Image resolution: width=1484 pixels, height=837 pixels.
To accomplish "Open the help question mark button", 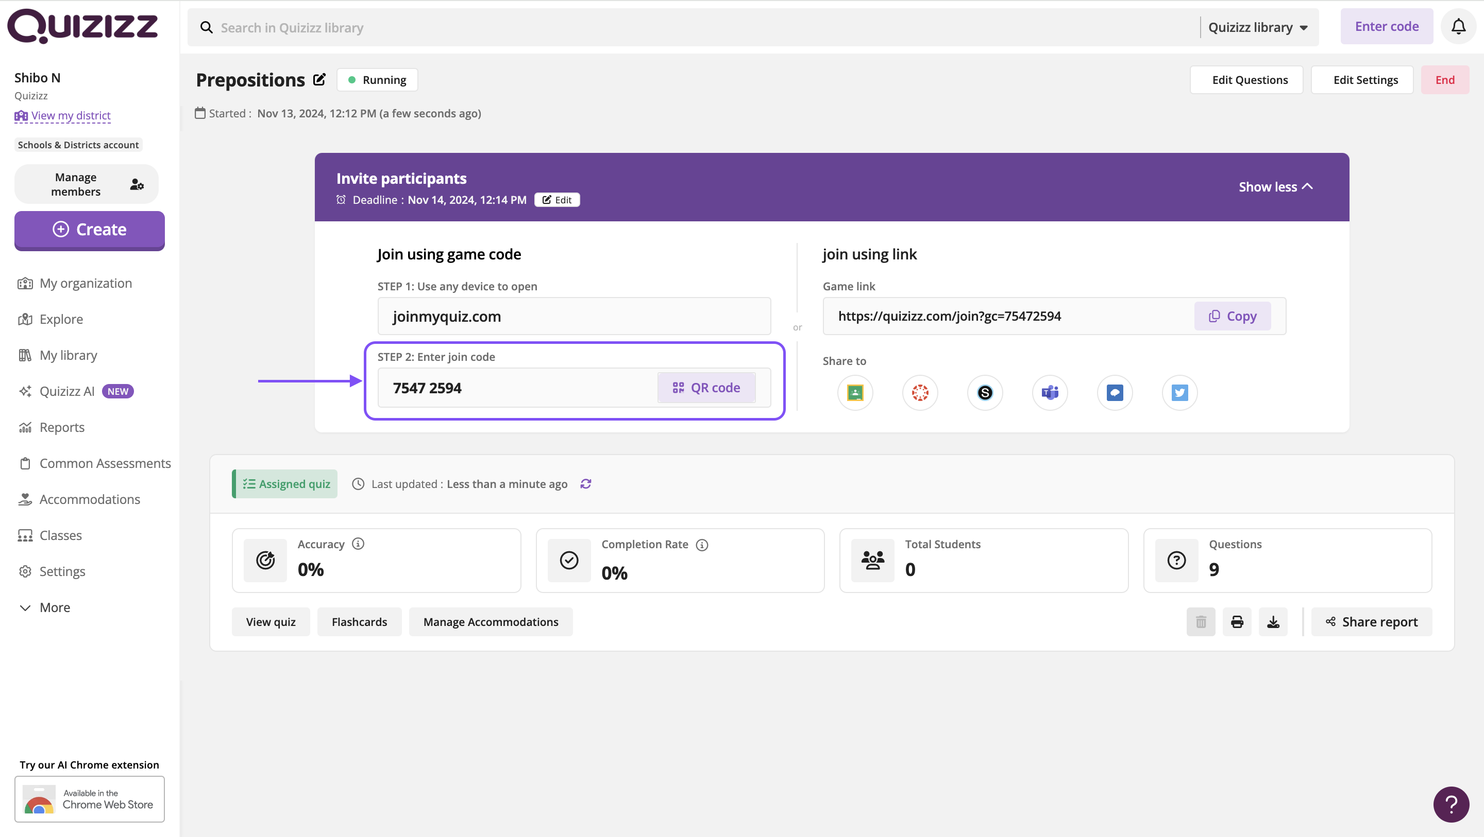I will 1451,804.
